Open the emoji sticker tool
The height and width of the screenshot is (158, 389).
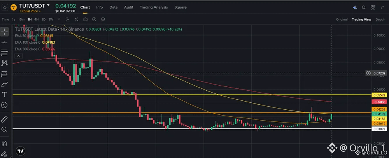coord(4,105)
